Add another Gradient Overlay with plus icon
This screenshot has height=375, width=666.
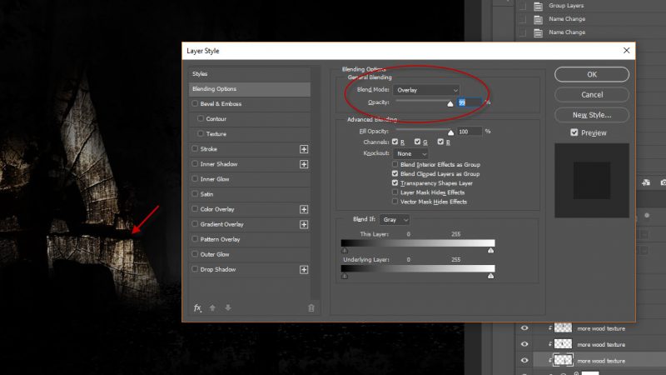pyautogui.click(x=304, y=224)
